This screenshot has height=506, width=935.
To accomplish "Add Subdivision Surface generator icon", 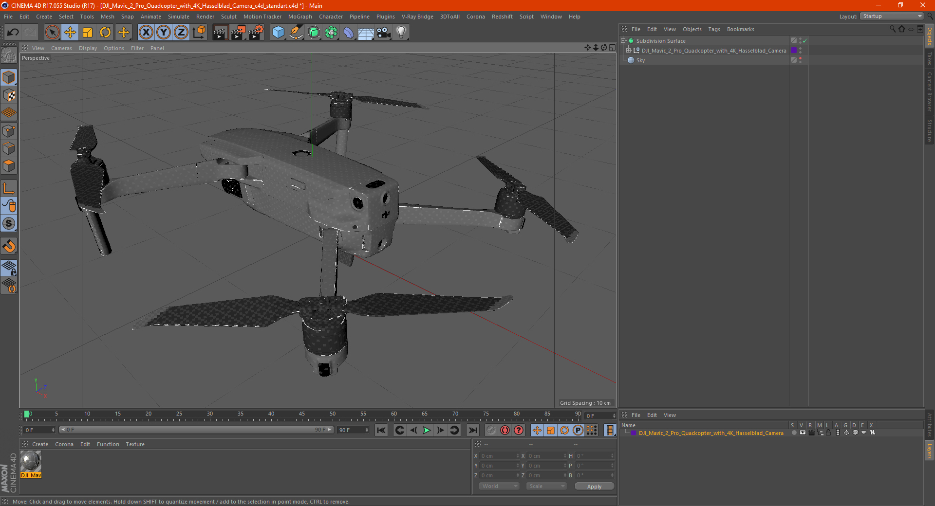I will [314, 33].
